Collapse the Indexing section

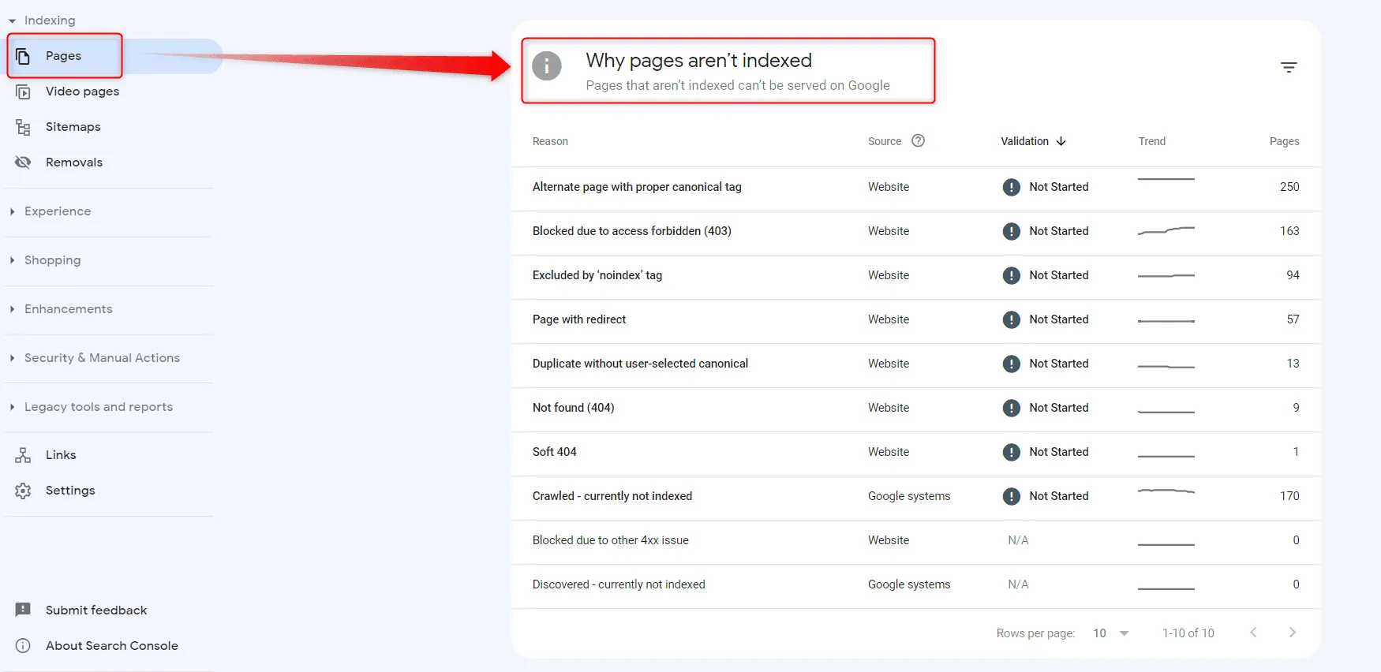(x=49, y=21)
